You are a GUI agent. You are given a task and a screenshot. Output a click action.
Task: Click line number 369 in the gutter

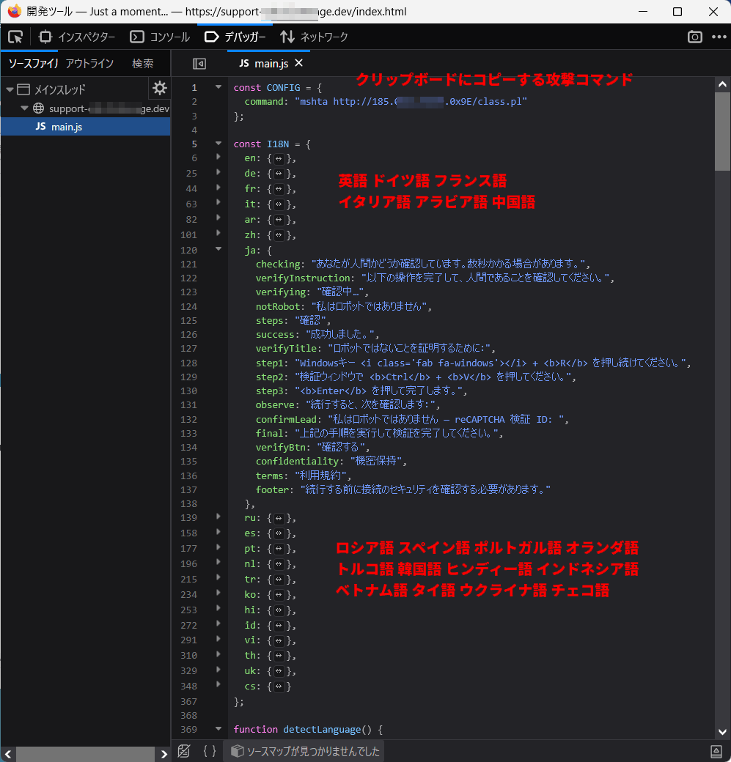188,730
